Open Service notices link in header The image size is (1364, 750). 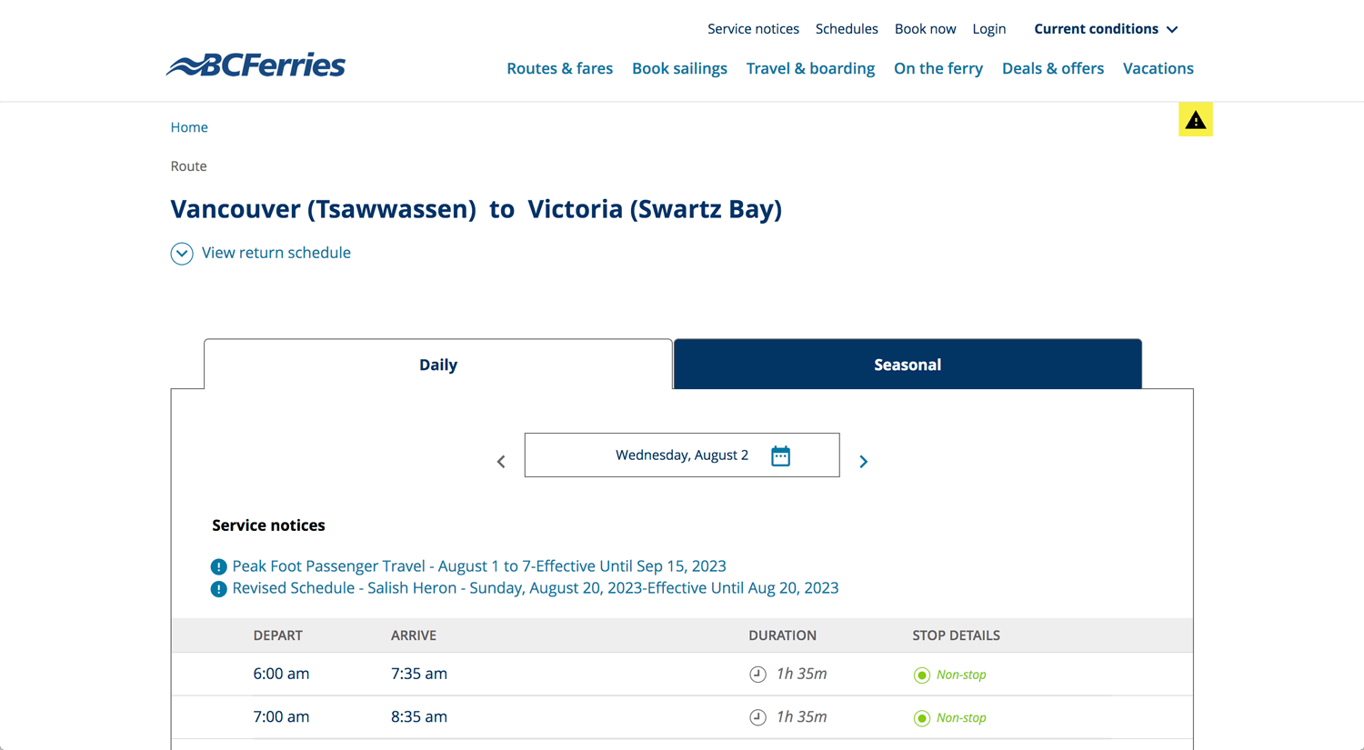pyautogui.click(x=753, y=29)
